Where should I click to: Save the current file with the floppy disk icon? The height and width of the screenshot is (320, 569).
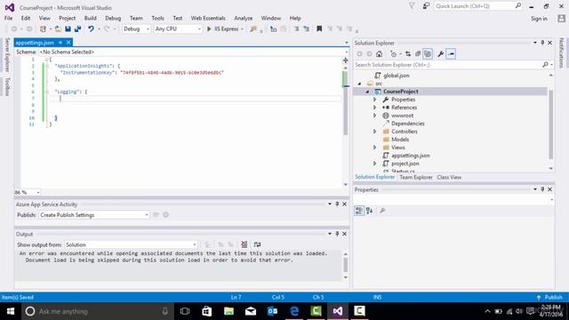point(68,29)
